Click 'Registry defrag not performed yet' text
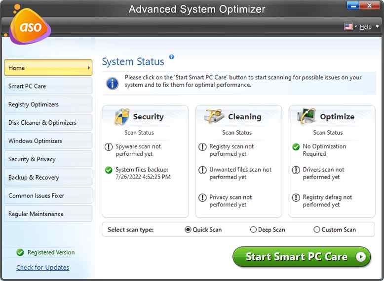This screenshot has width=384, height=281. click(327, 201)
